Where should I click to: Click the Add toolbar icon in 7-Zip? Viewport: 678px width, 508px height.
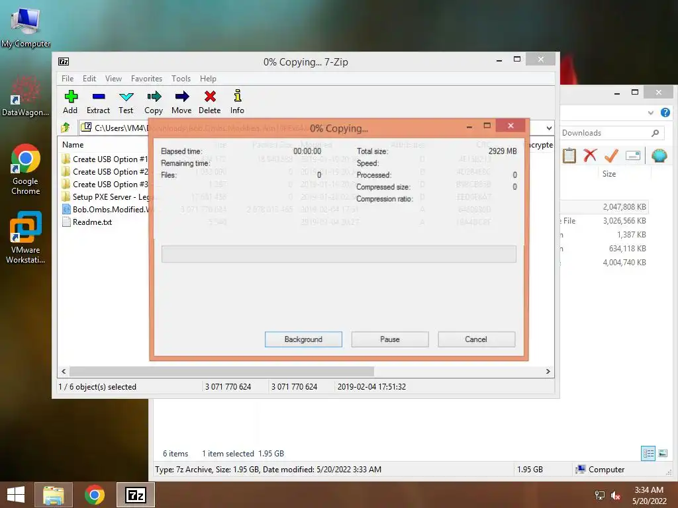tap(70, 102)
